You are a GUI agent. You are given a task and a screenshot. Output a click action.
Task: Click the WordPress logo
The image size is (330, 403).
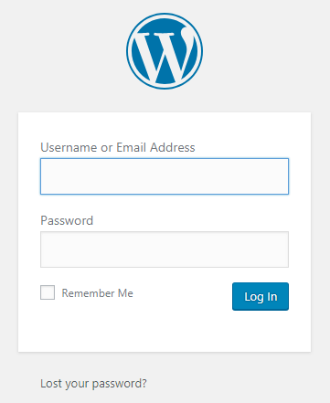(165, 51)
